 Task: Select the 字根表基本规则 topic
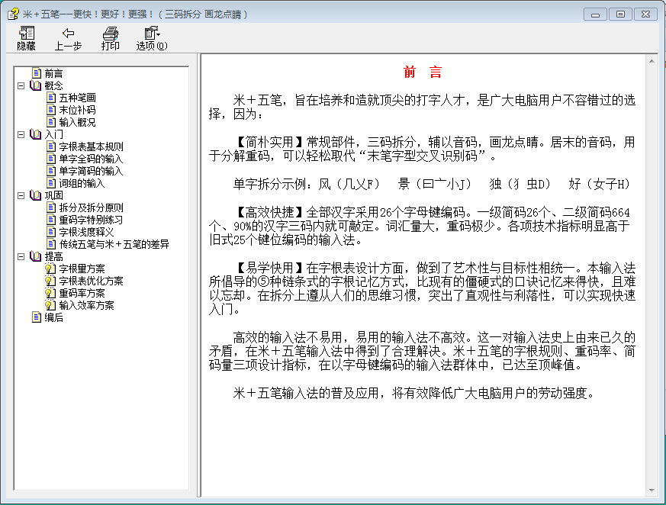click(91, 146)
